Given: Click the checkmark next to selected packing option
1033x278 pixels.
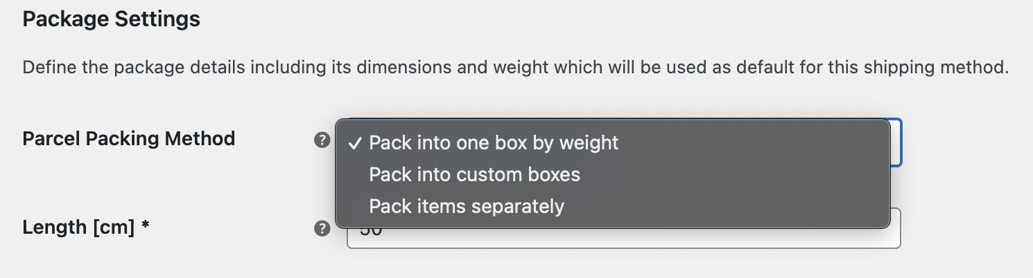Looking at the screenshot, I should click(355, 143).
